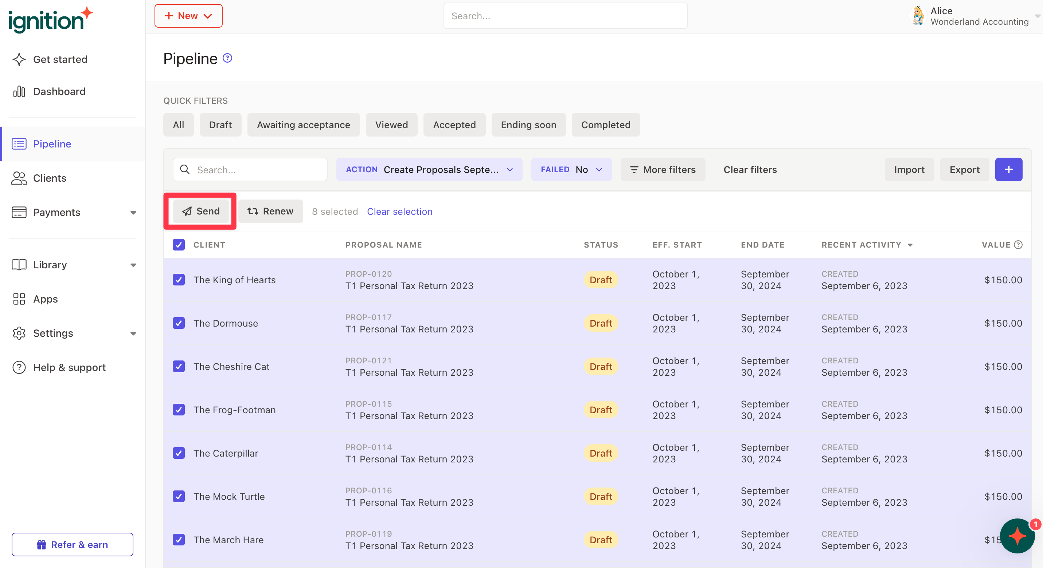Click the Pipeline help question mark icon
The image size is (1043, 568).
[227, 58]
